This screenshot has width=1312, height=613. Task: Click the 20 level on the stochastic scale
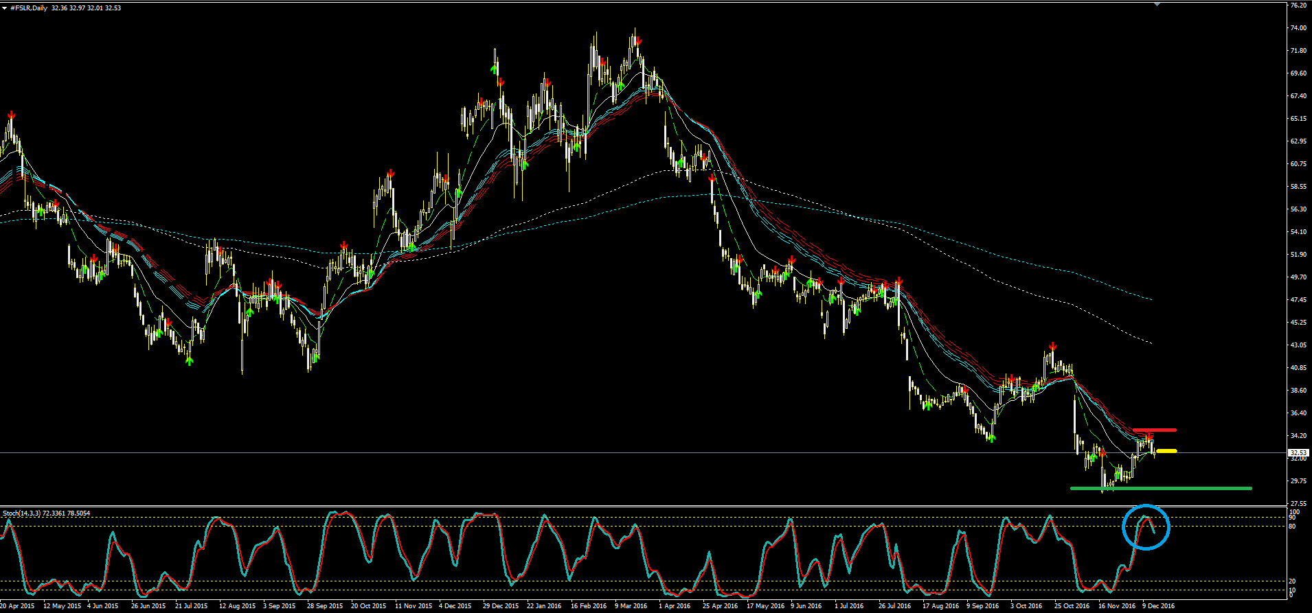(1293, 581)
